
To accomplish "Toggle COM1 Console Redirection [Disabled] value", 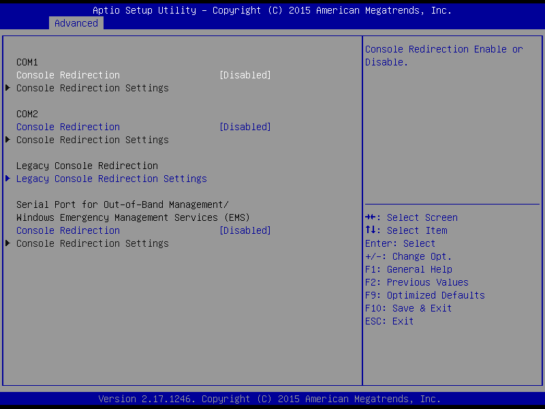I will coord(245,75).
